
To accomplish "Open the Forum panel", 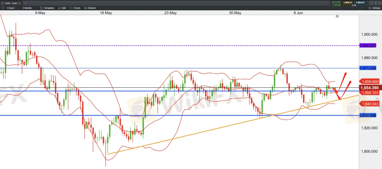I will tap(75, 8).
